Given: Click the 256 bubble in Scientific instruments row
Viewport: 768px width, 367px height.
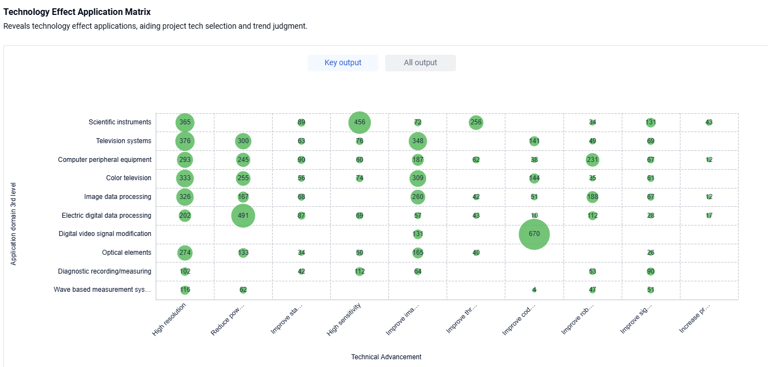Looking at the screenshot, I should tap(476, 122).
